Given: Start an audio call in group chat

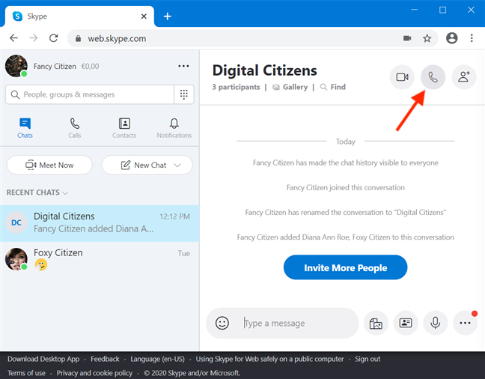Looking at the screenshot, I should (x=433, y=77).
